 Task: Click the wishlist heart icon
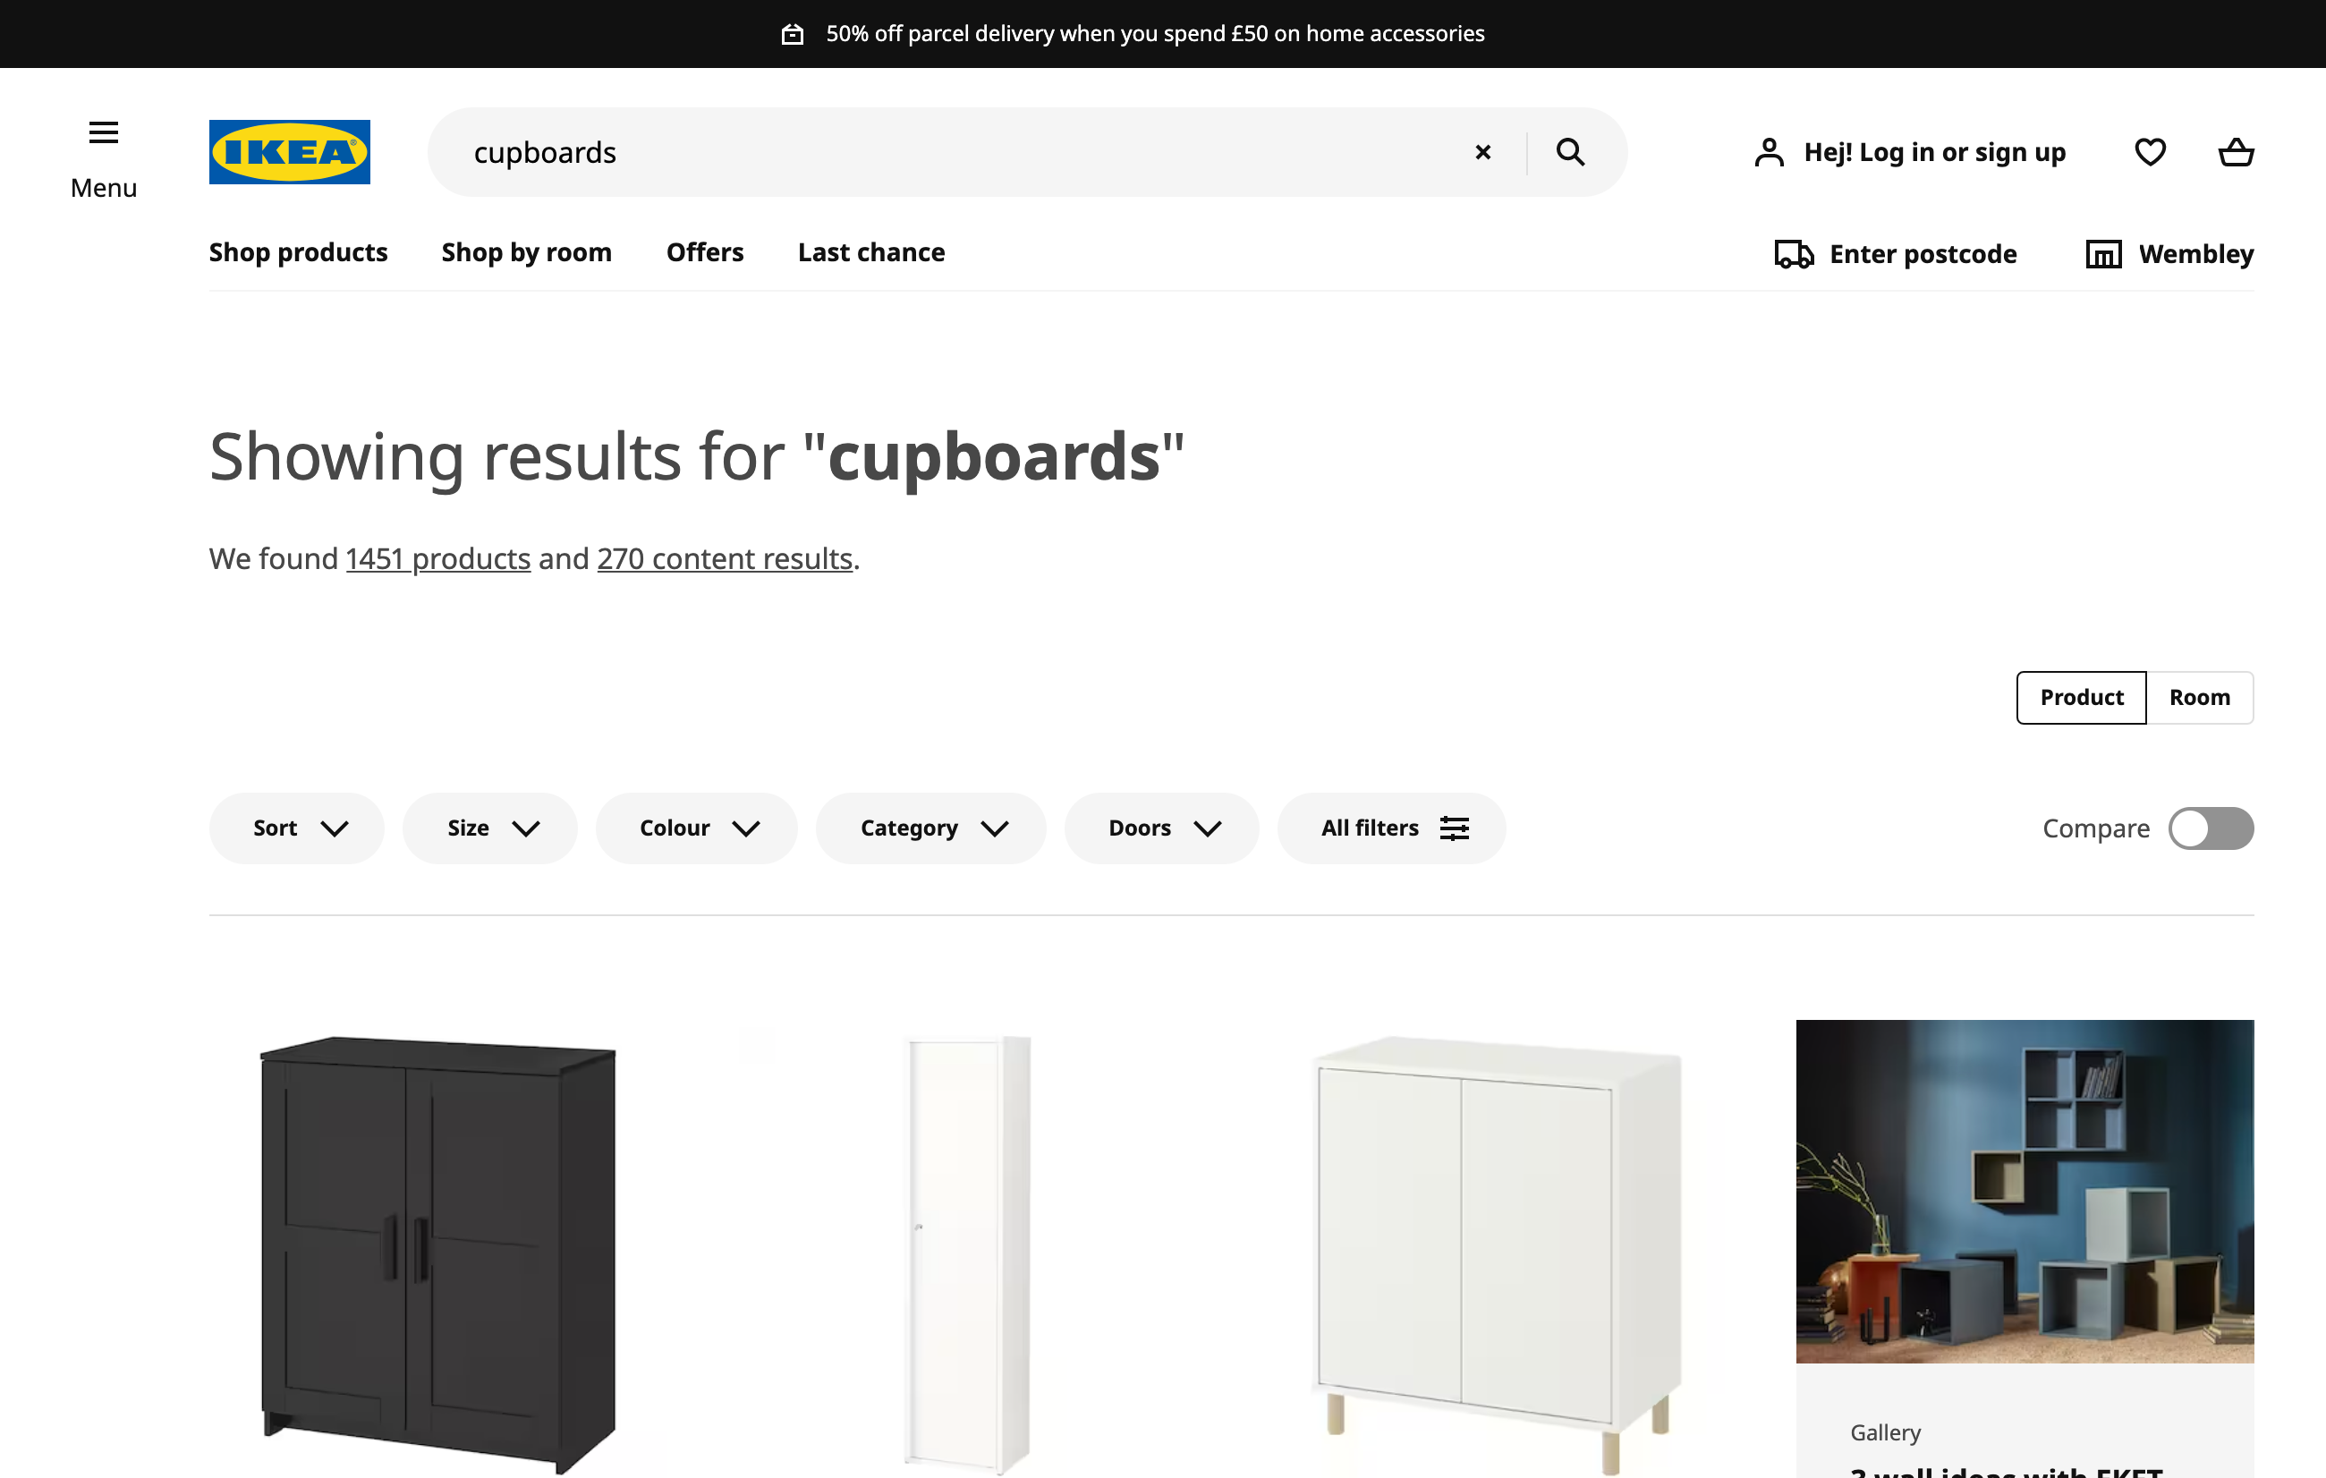click(2152, 151)
